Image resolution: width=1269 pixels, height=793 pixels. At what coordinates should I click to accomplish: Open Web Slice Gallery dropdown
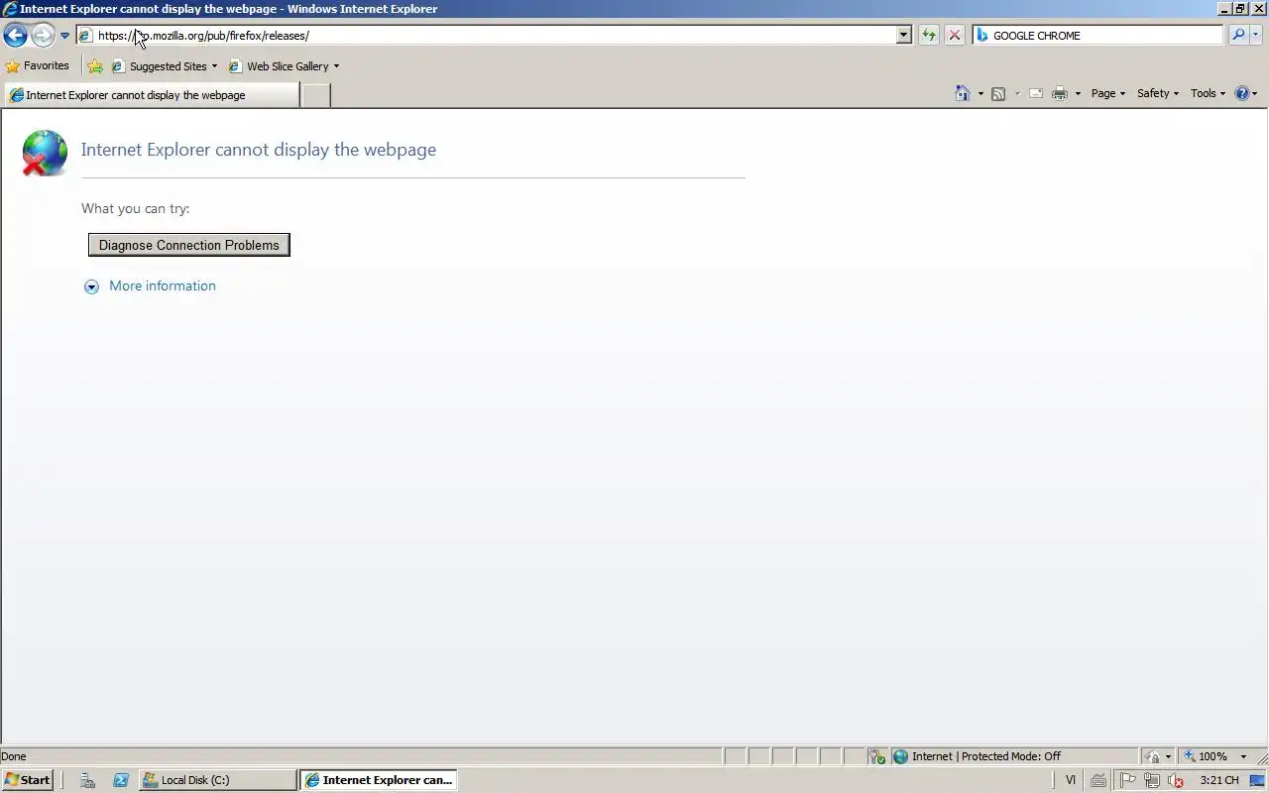284,66
